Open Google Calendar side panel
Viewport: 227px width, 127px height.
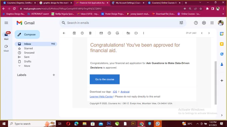(222, 34)
